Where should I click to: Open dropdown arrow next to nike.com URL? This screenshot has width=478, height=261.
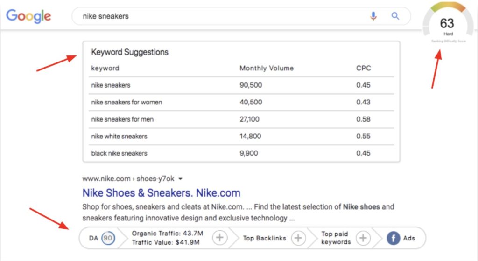(x=181, y=179)
